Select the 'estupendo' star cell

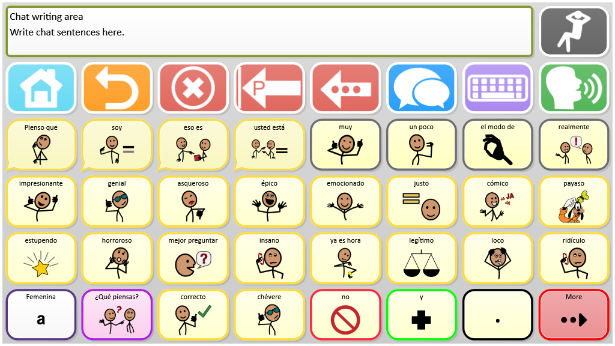point(41,258)
